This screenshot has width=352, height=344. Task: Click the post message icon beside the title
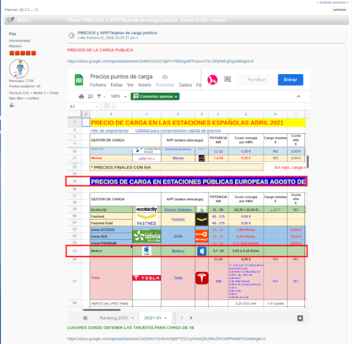(x=71, y=35)
